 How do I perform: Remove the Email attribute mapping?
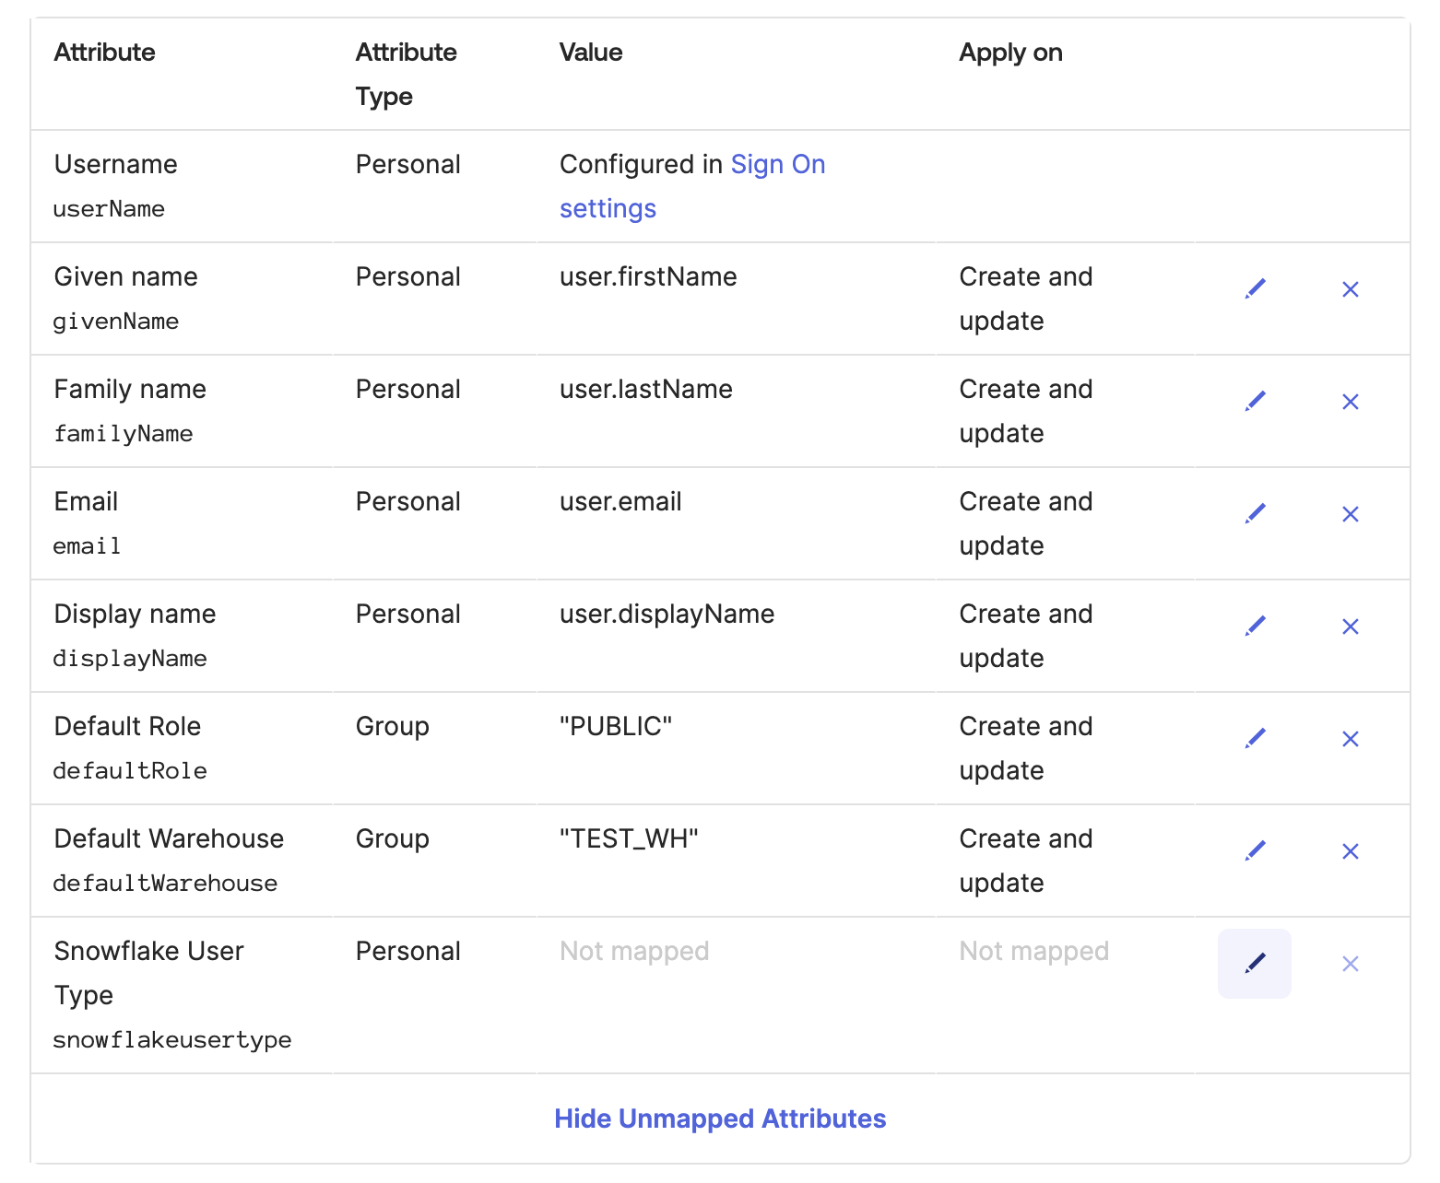1350,514
